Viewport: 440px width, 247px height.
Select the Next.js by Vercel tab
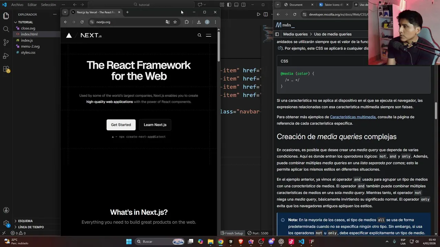(96, 12)
